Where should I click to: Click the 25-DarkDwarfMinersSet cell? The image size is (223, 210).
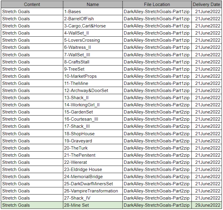point(93,184)
